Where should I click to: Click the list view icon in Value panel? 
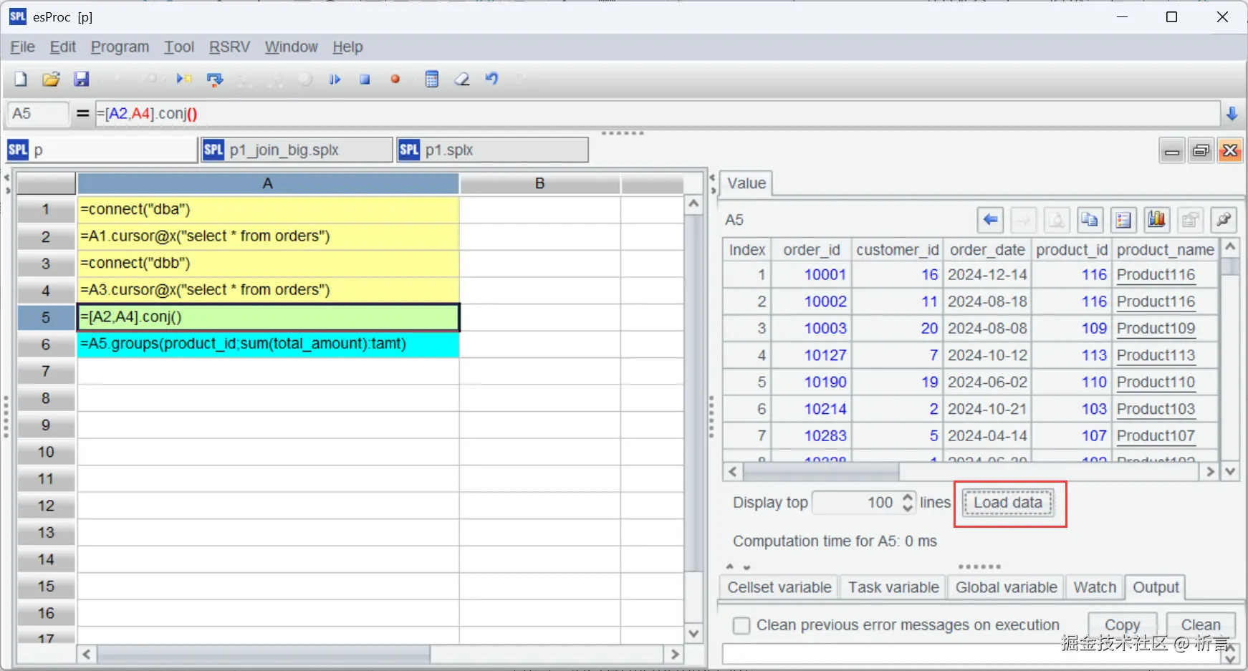(1123, 220)
